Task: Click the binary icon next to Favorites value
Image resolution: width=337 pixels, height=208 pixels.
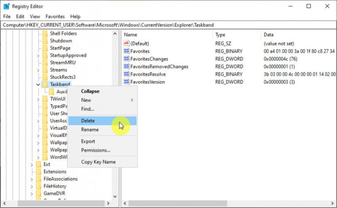Action: [x=127, y=51]
